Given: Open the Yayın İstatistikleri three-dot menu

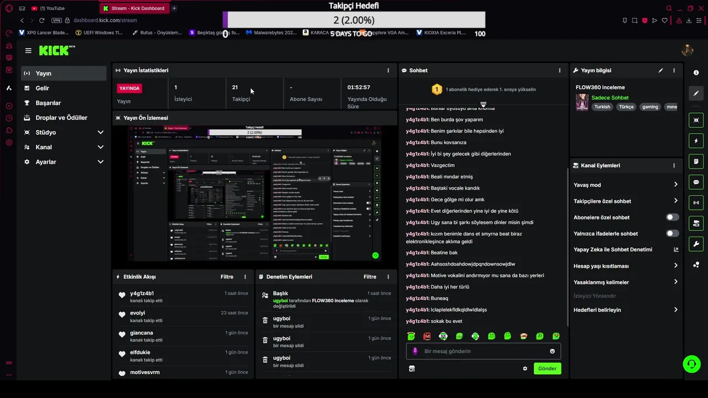Looking at the screenshot, I should pyautogui.click(x=388, y=71).
